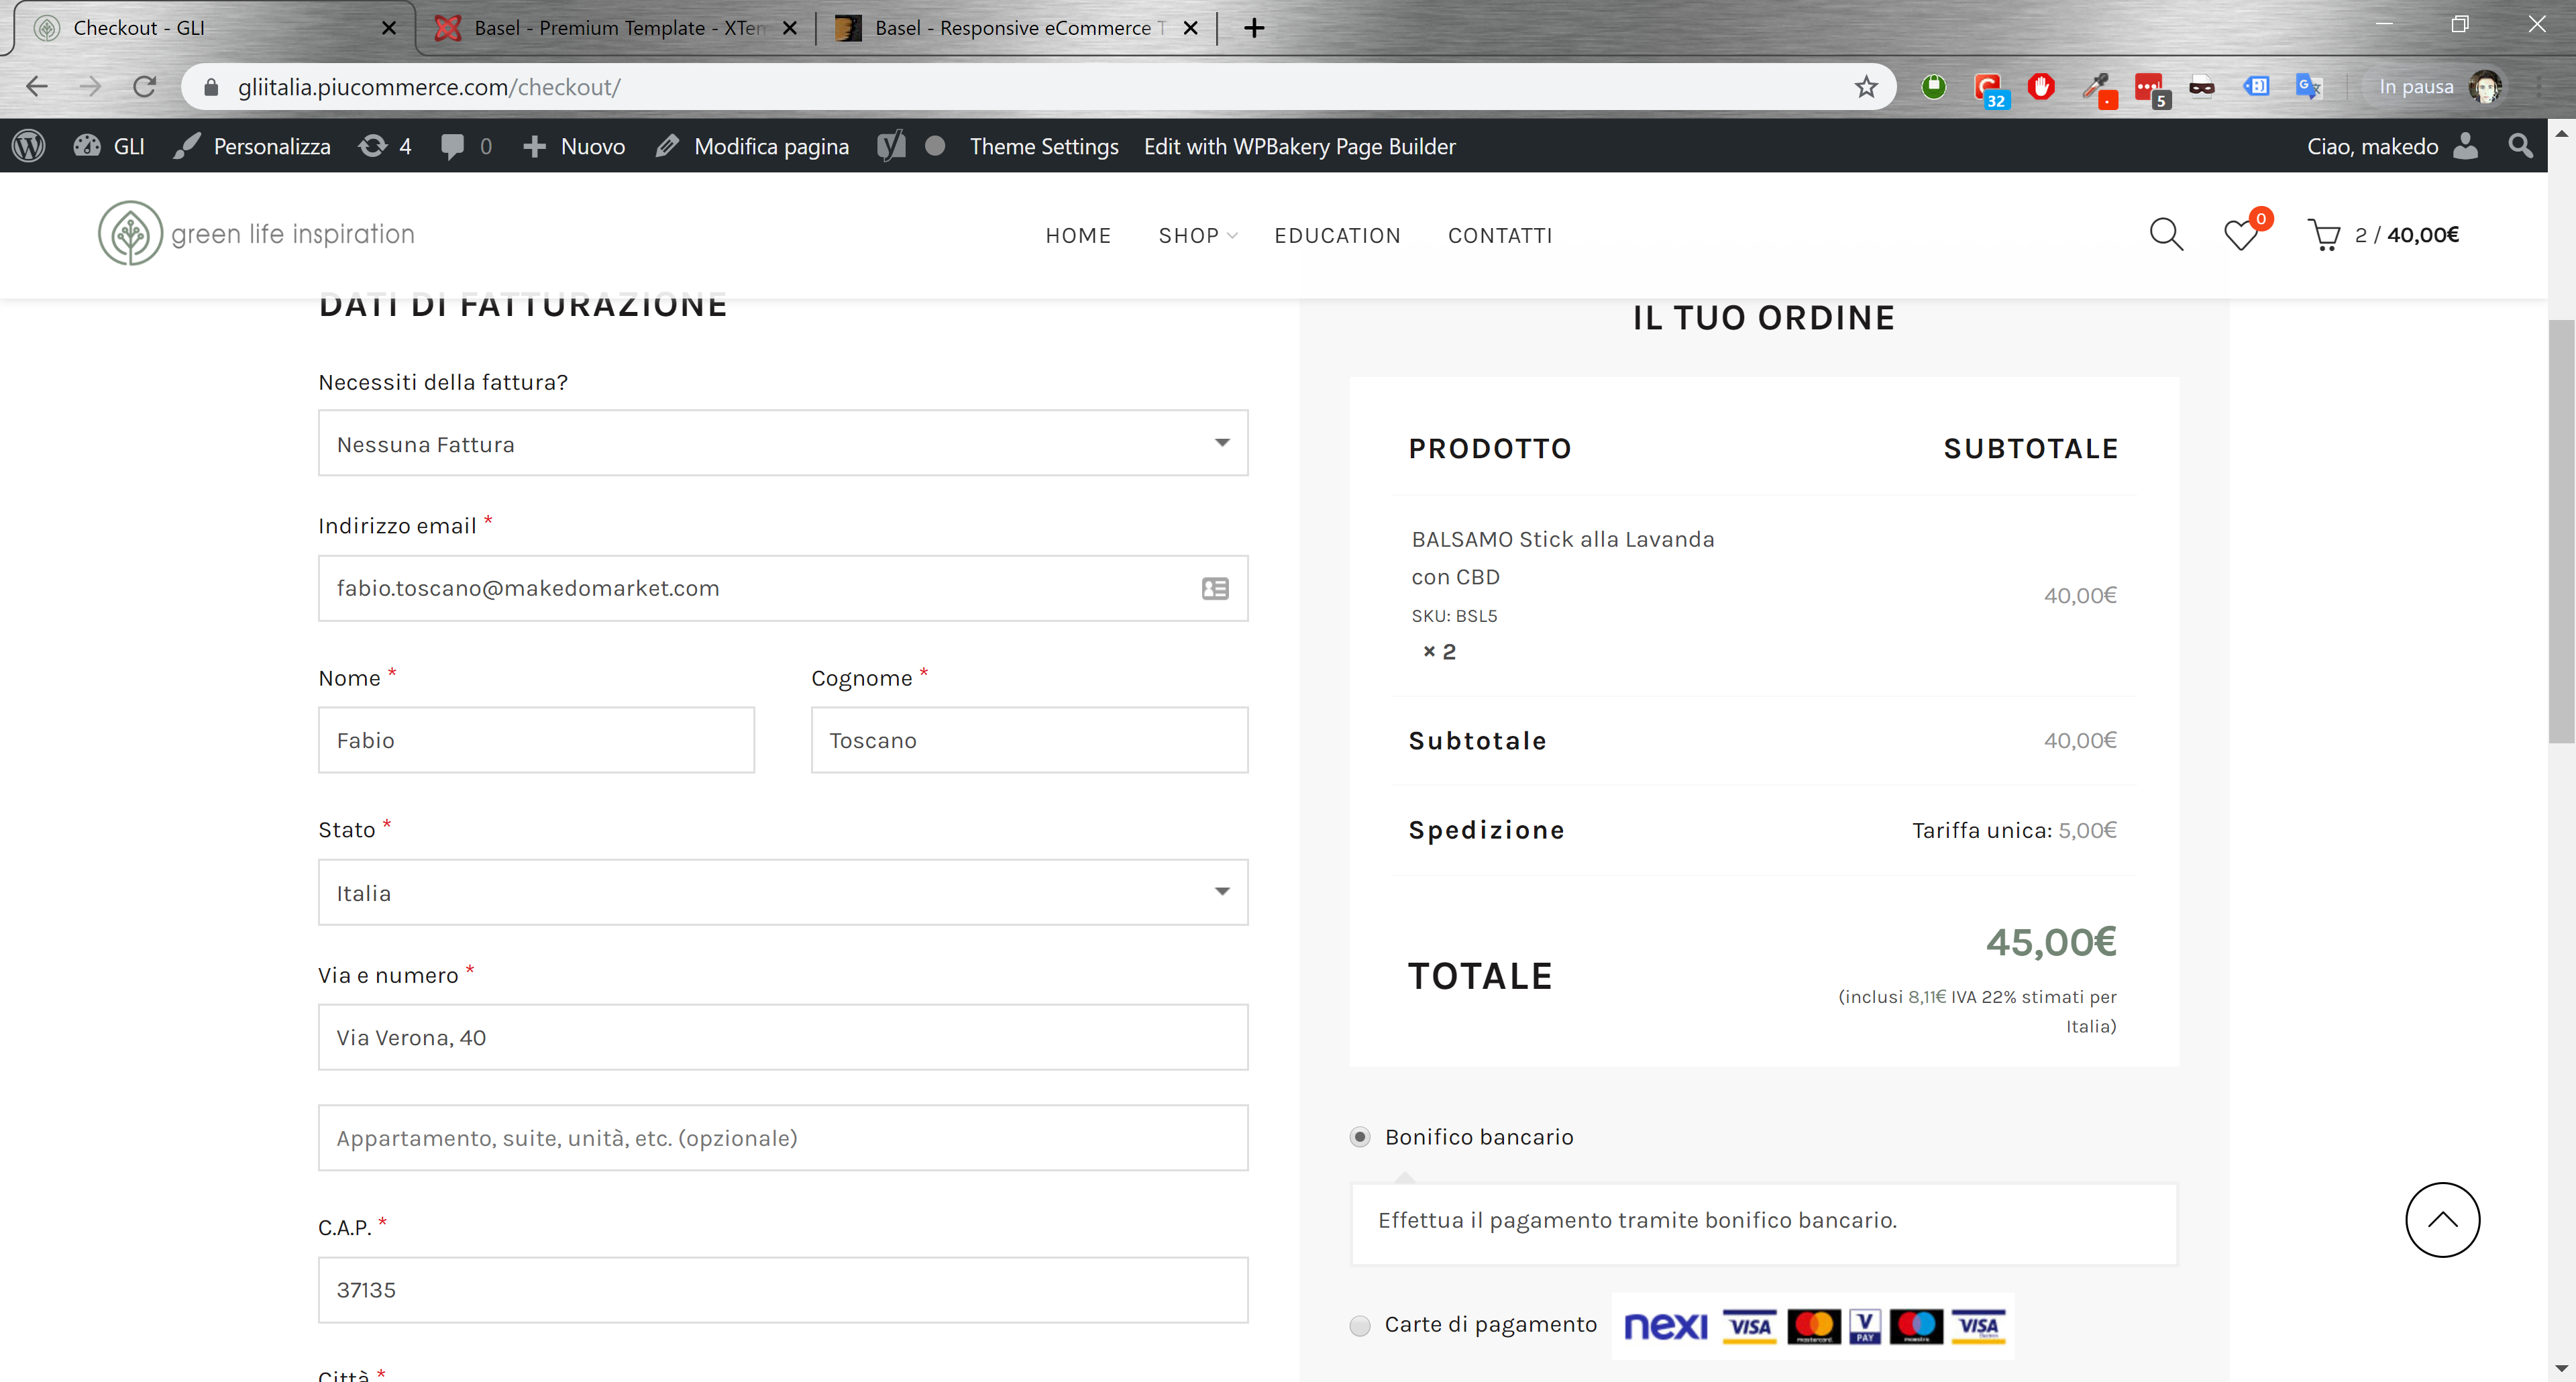Open the site search magnifier
Screen dimensions: 2576x1382
[2166, 234]
